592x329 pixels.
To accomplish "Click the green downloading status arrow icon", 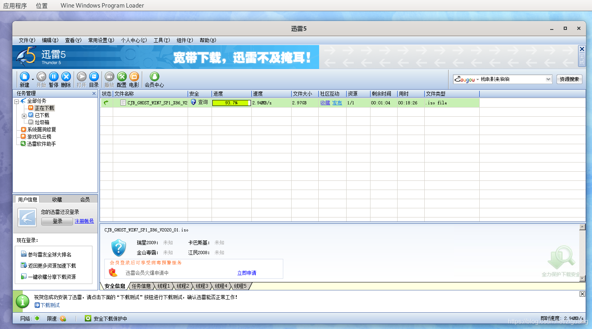I will pyautogui.click(x=106, y=103).
